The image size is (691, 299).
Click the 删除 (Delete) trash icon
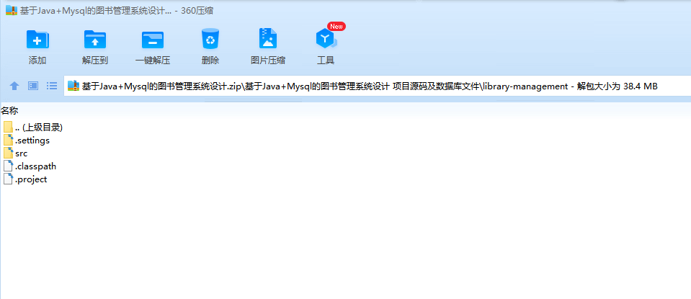[210, 39]
